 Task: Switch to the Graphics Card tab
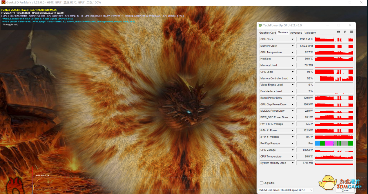(267, 32)
